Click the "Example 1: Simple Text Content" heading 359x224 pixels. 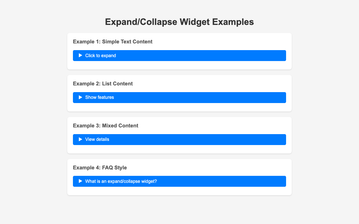[x=113, y=42]
